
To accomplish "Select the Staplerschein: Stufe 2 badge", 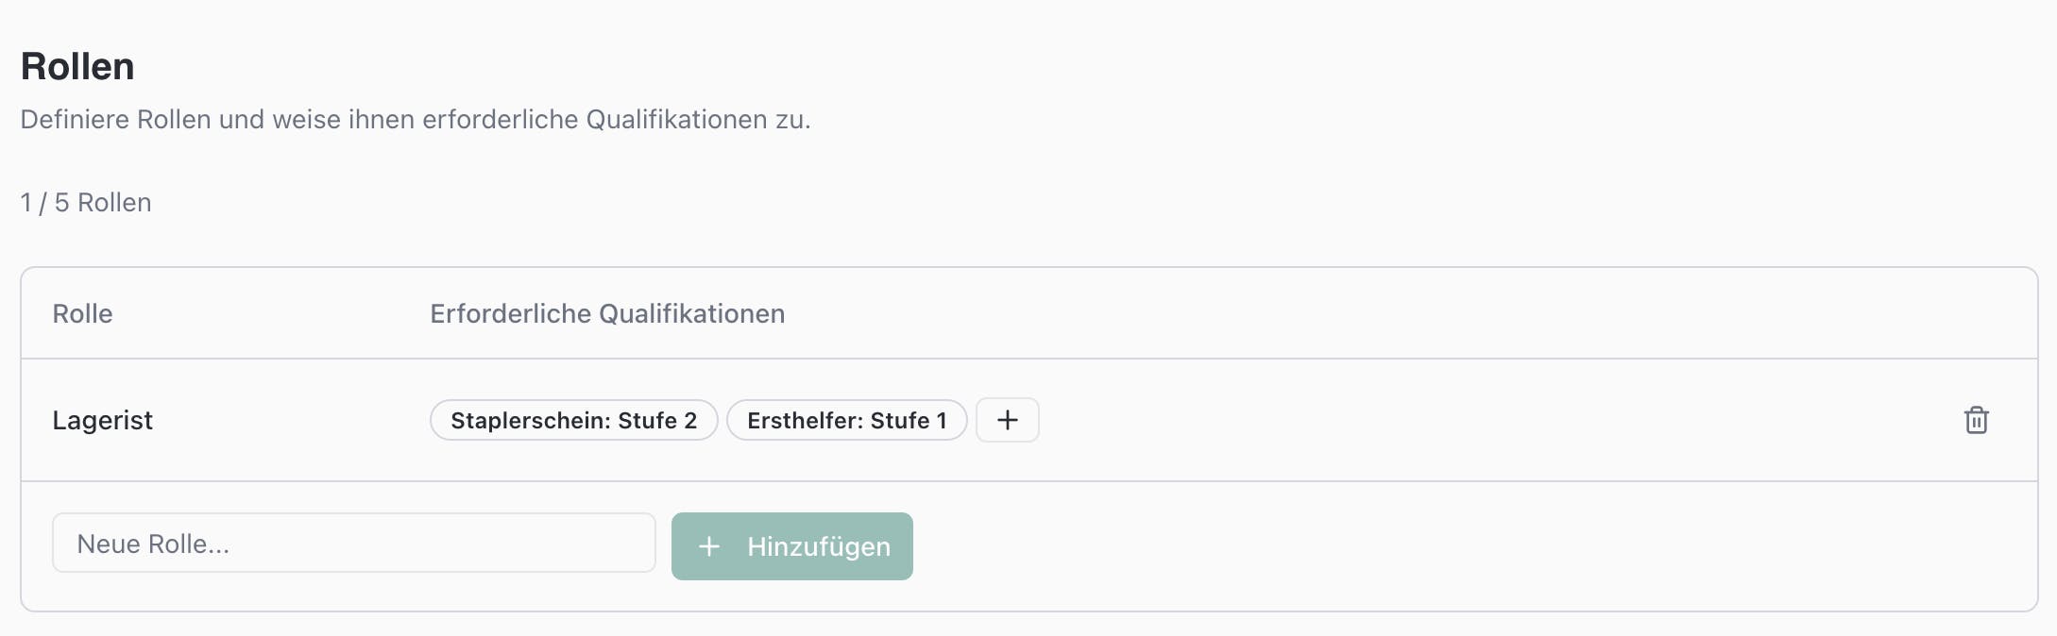I will pyautogui.click(x=573, y=420).
